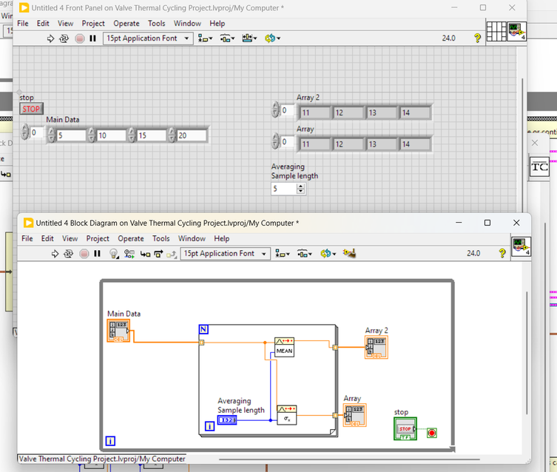557x472 pixels.
Task: Open File menu in Front Panel window
Action: coord(23,24)
